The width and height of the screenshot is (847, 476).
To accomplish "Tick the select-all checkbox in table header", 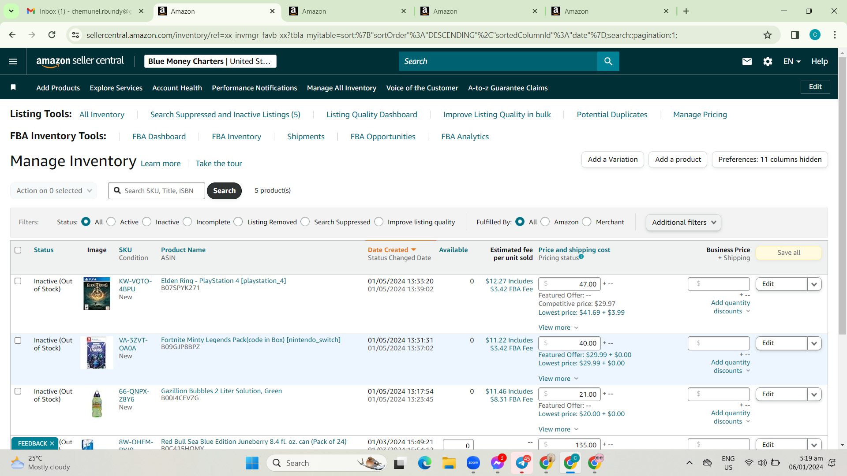I will click(18, 250).
